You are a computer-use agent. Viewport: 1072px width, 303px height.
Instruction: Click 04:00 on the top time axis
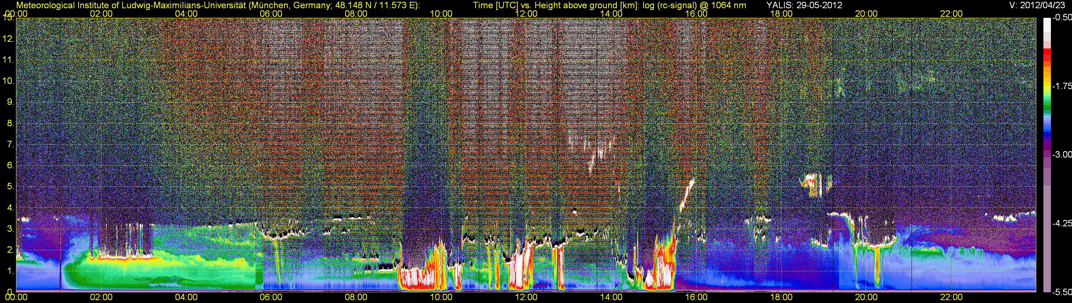186,14
